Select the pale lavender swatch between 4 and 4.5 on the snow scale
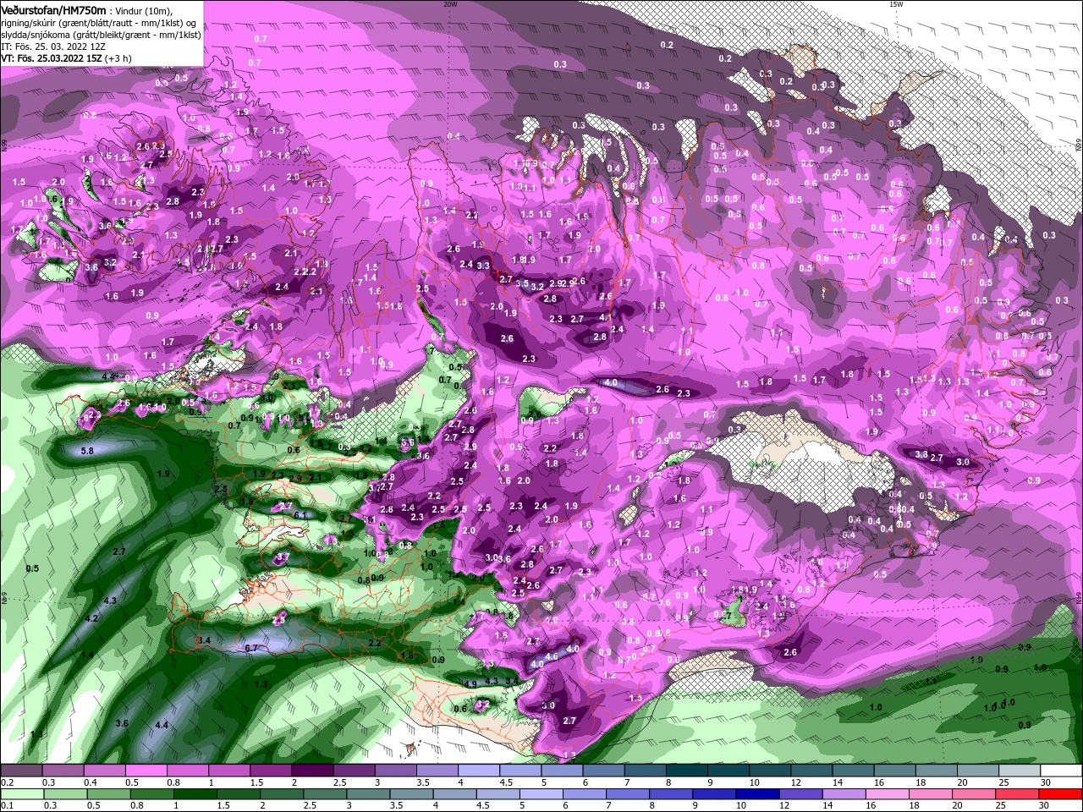 [478, 771]
